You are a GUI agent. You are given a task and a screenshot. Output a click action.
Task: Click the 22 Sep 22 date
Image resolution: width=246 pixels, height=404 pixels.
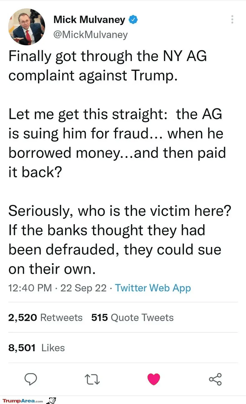83,288
